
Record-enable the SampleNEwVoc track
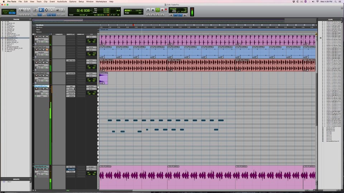[37, 89]
